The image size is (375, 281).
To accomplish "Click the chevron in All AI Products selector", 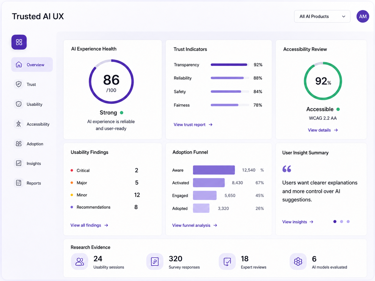I will click(x=344, y=17).
